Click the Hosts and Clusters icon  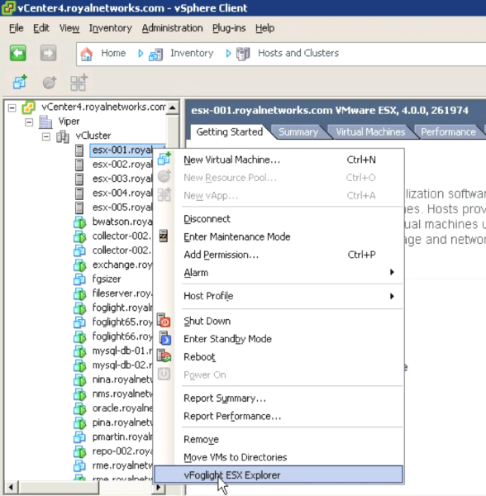pyautogui.click(x=243, y=54)
